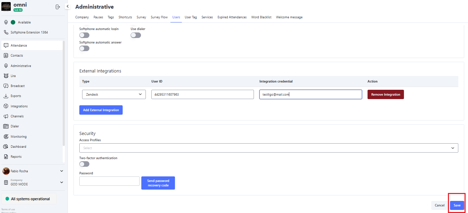Screen dimensions: 468x213
Task: Switch to the User Tag tab
Action: click(191, 17)
